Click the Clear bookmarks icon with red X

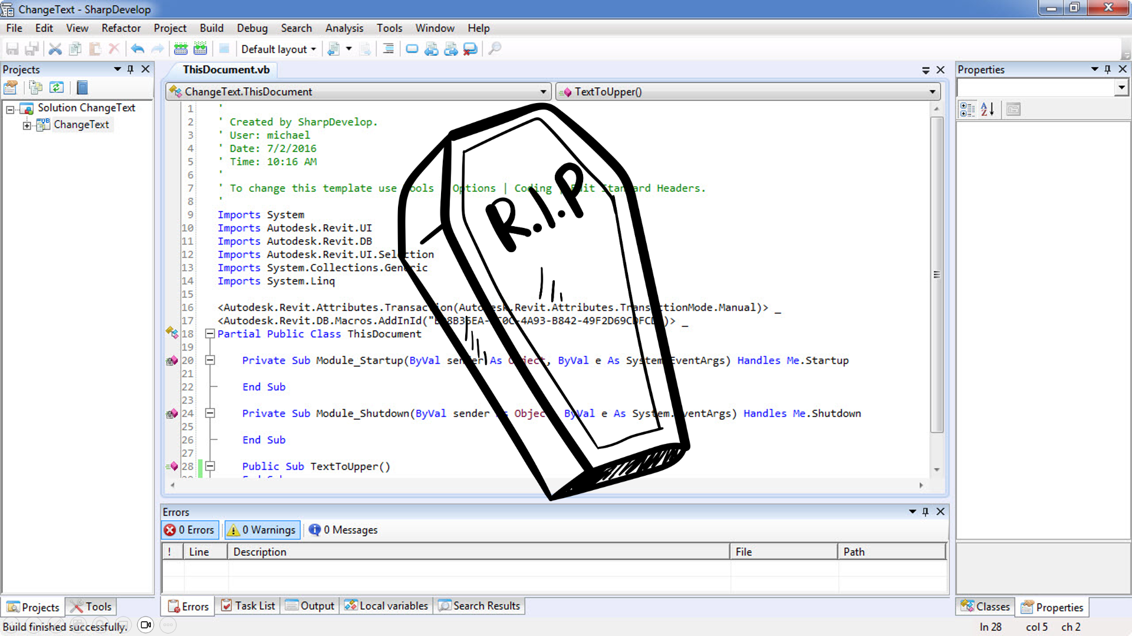coord(470,49)
